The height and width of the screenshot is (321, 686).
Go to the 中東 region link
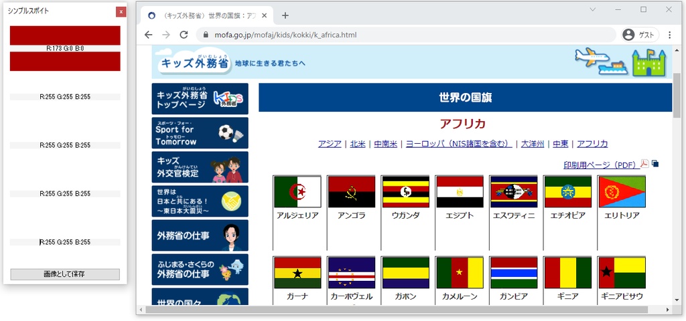coord(561,144)
